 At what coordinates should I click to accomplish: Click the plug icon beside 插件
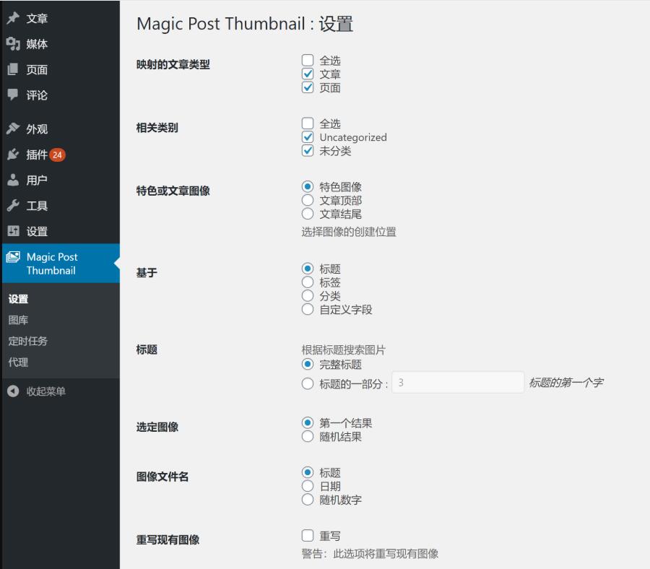[13, 155]
